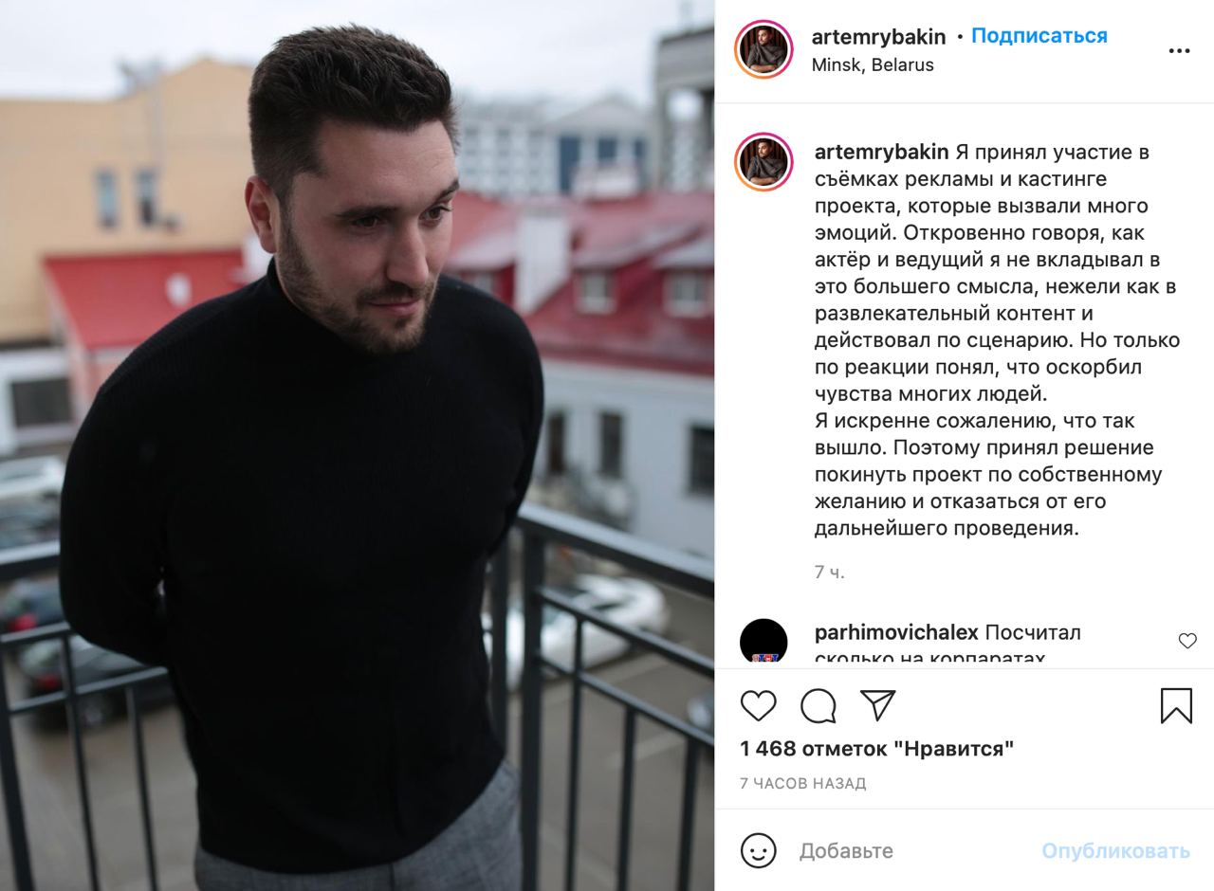1214x891 pixels.
Task: Open artemrybakin username in caption
Action: pos(881,152)
